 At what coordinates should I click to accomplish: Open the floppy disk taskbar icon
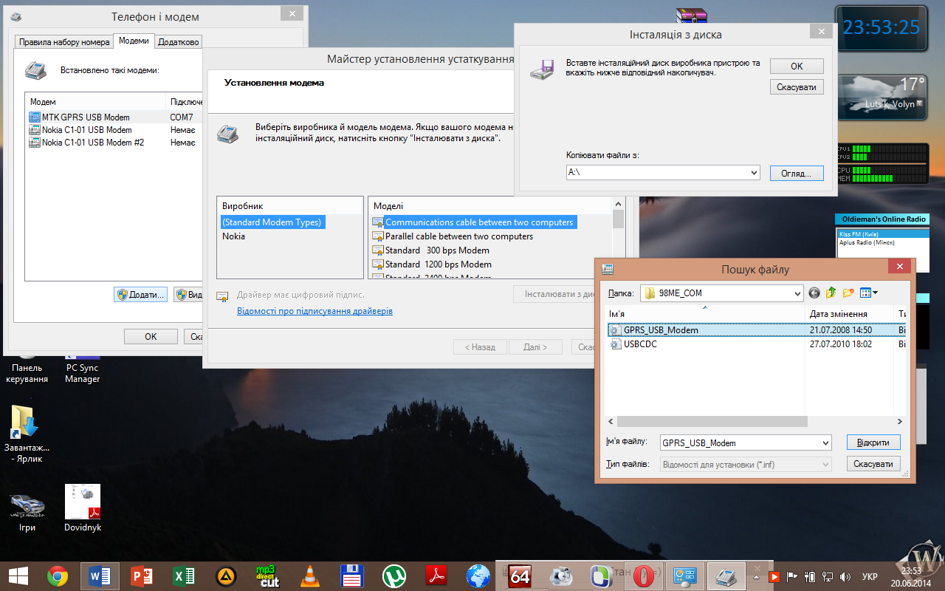click(352, 575)
